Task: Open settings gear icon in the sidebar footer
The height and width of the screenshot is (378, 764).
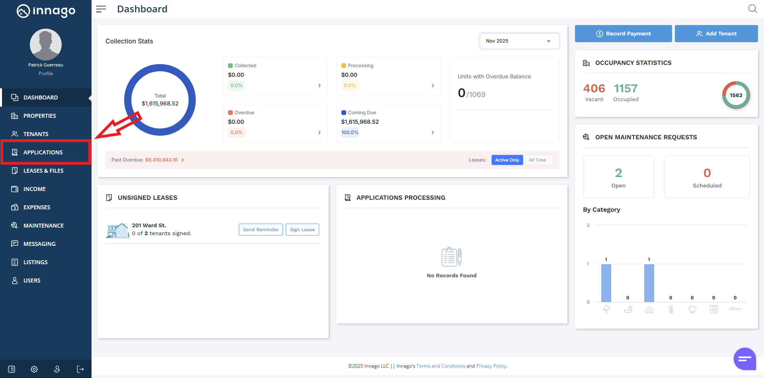Action: [34, 369]
